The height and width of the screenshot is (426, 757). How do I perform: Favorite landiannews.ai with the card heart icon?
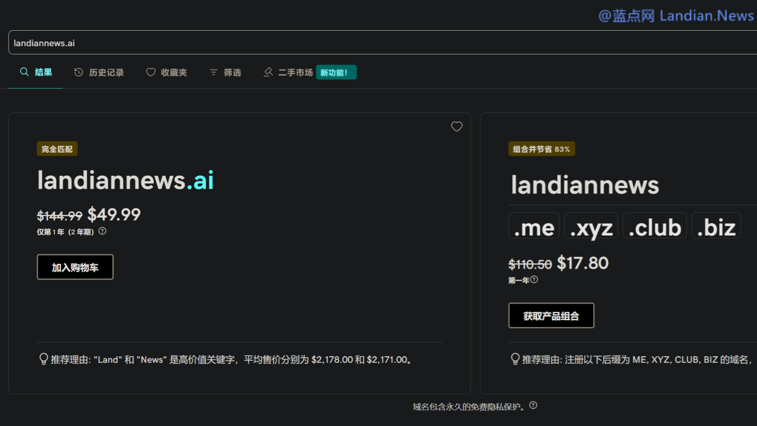(457, 127)
